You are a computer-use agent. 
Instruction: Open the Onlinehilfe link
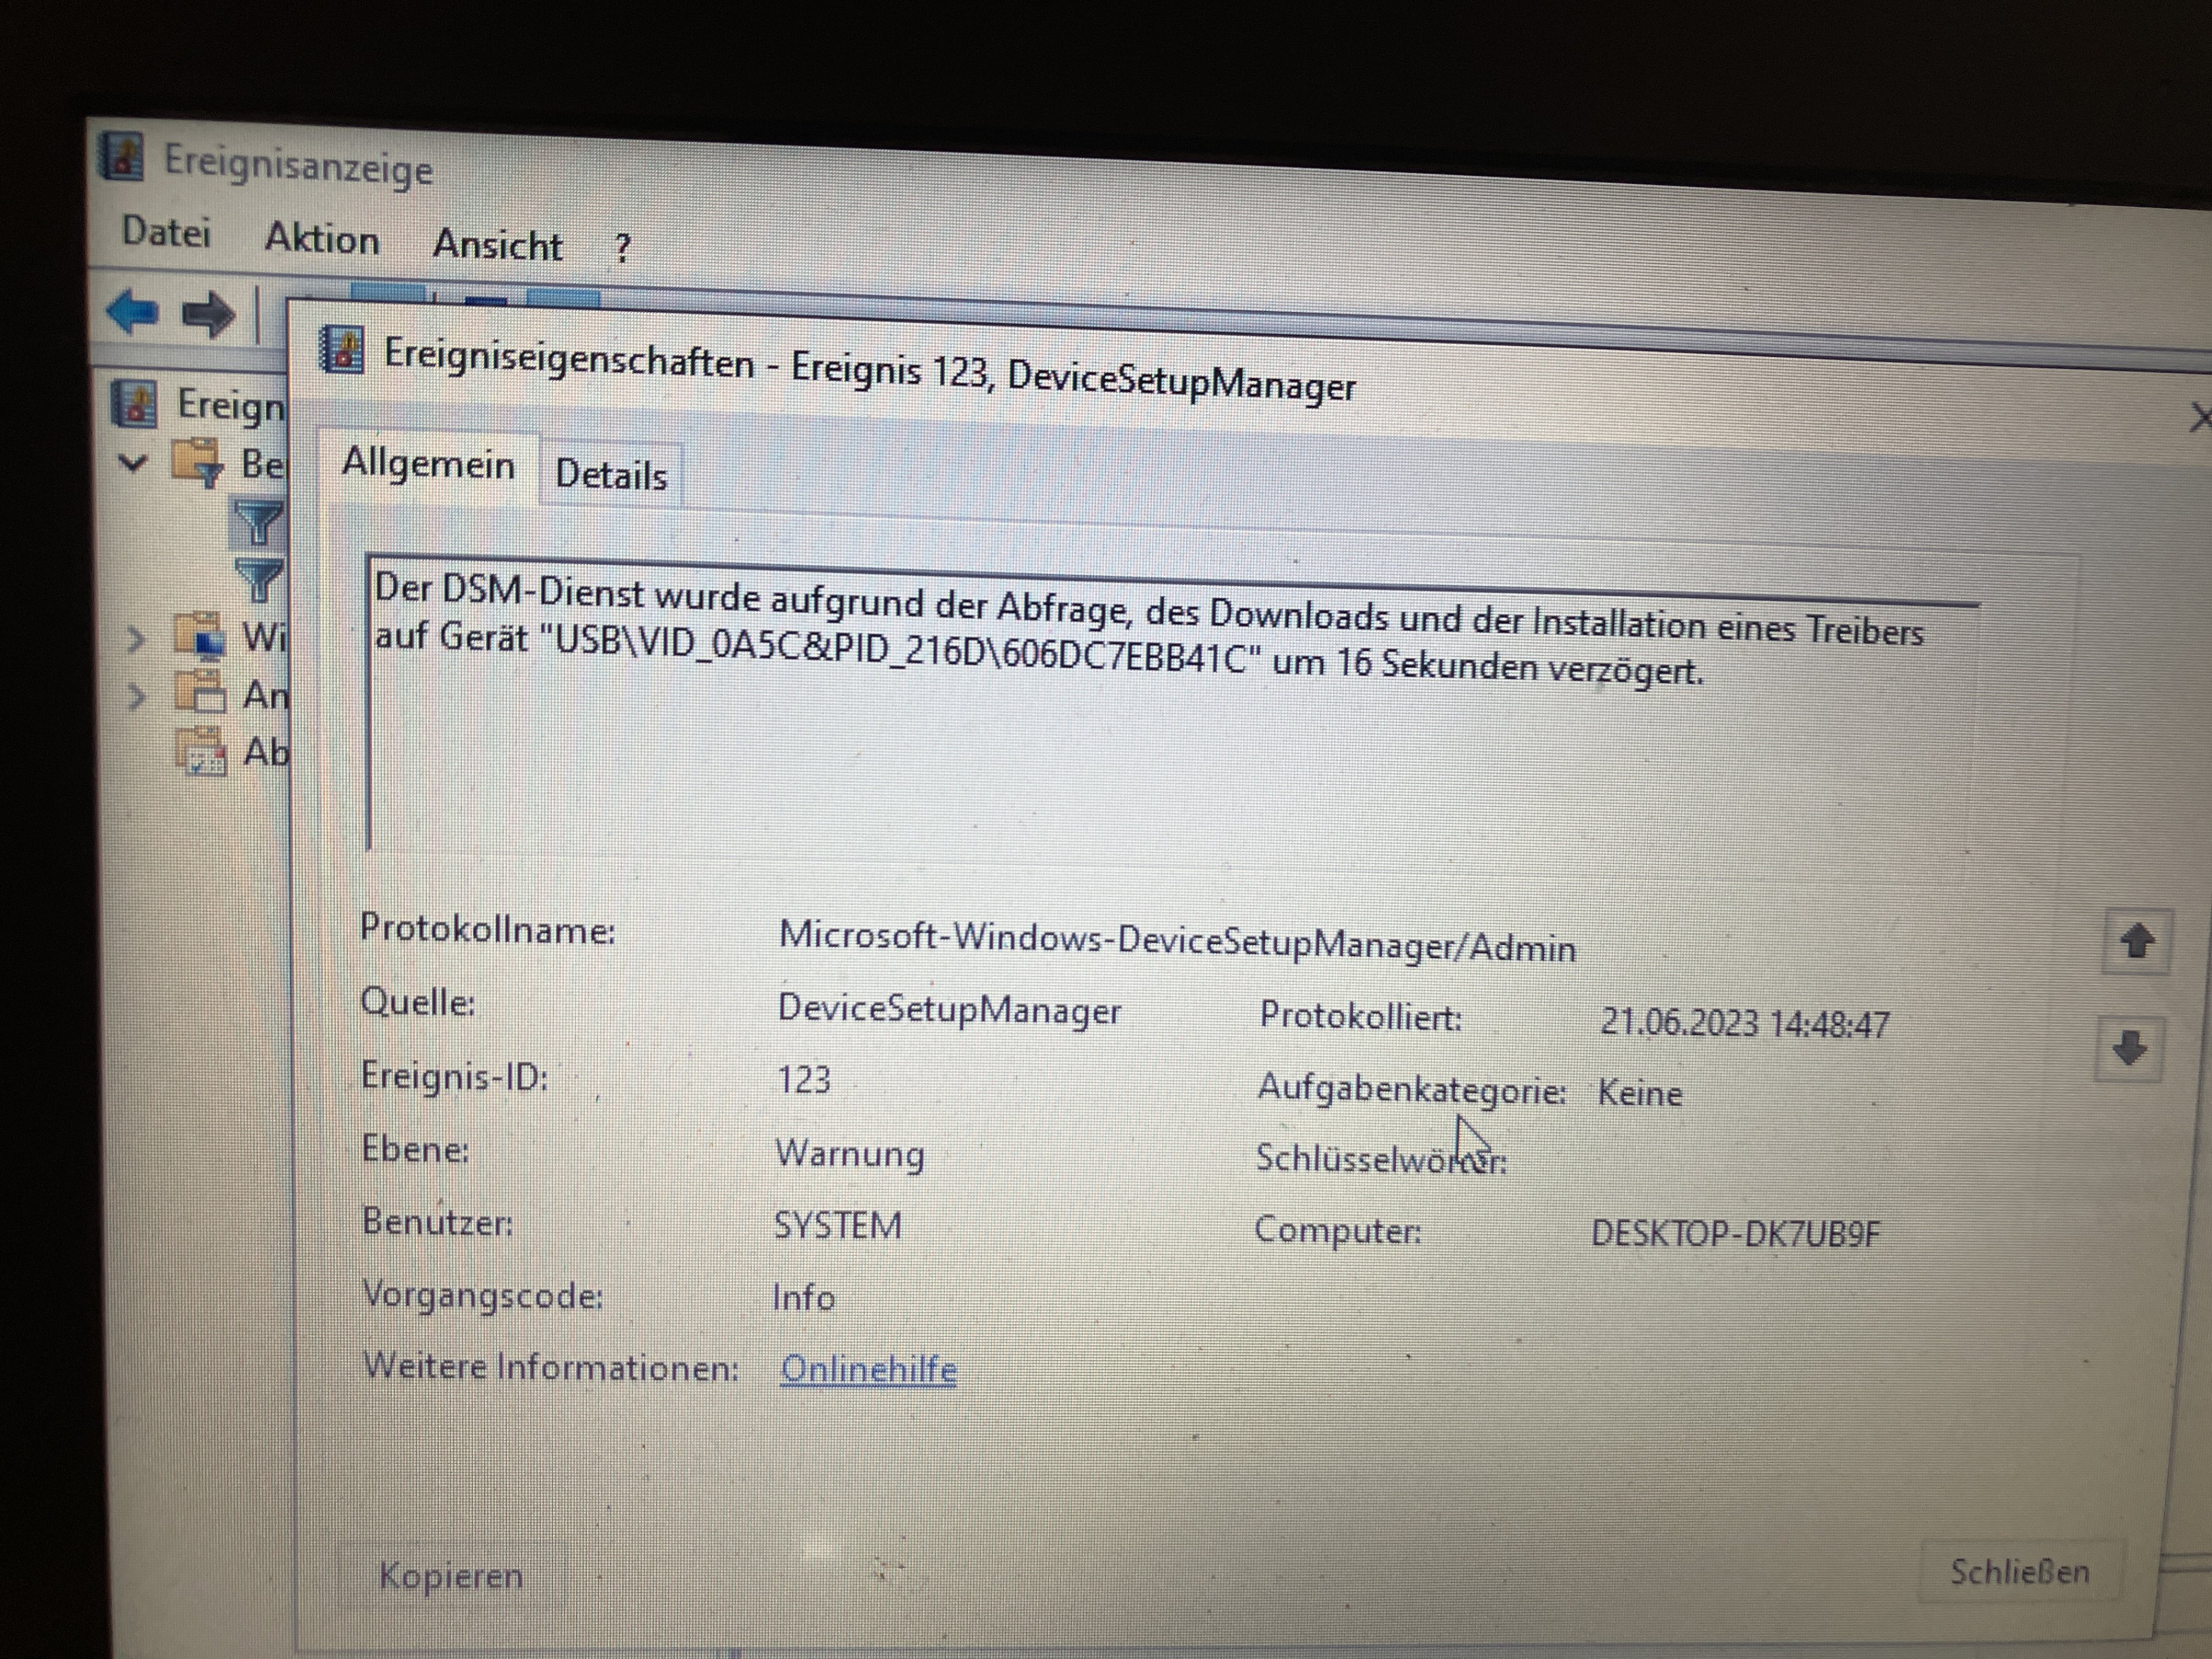868,1369
